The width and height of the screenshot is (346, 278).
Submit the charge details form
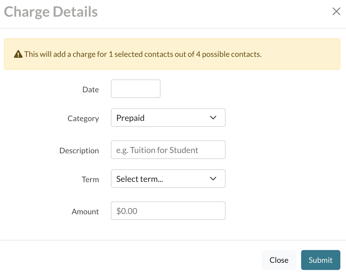click(320, 260)
